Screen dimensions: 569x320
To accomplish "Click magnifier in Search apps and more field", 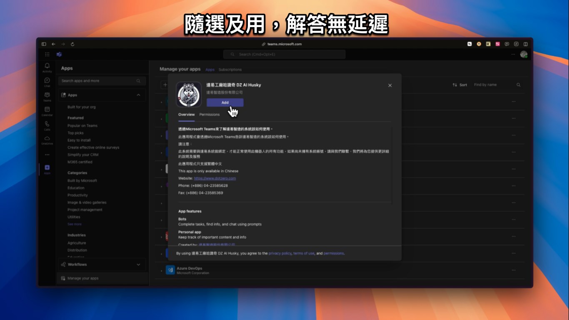I will click(138, 81).
